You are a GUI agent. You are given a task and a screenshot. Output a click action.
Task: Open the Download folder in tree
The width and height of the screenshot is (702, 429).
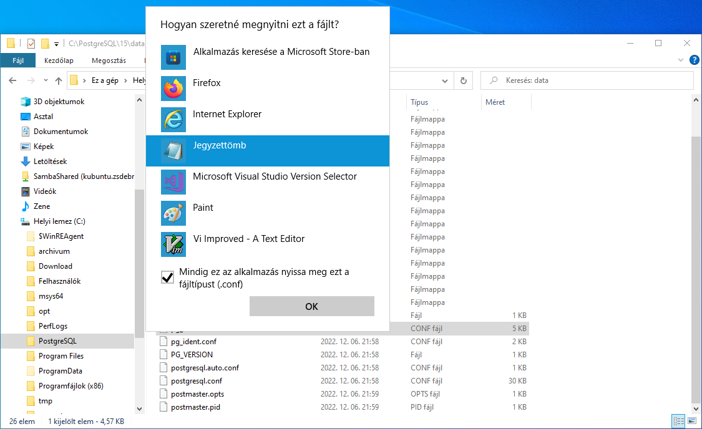coord(55,266)
